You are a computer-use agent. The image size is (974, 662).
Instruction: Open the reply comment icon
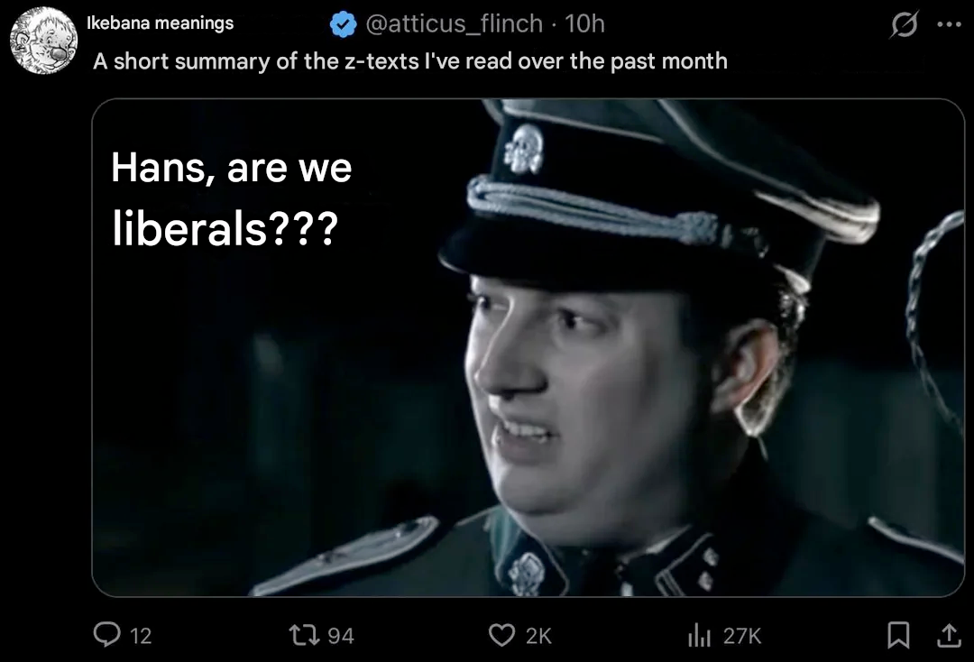click(106, 635)
